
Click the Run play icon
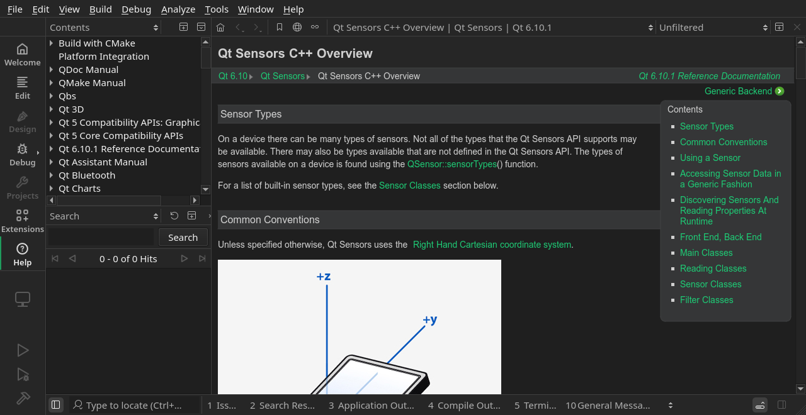pyautogui.click(x=23, y=350)
